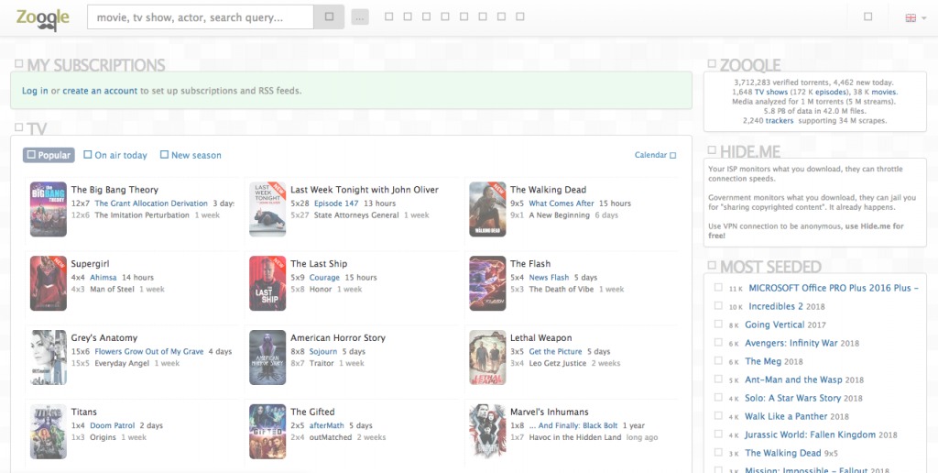Click the icon beside MOST SEEDED heading
Screen dimensions: 938x473
point(712,265)
